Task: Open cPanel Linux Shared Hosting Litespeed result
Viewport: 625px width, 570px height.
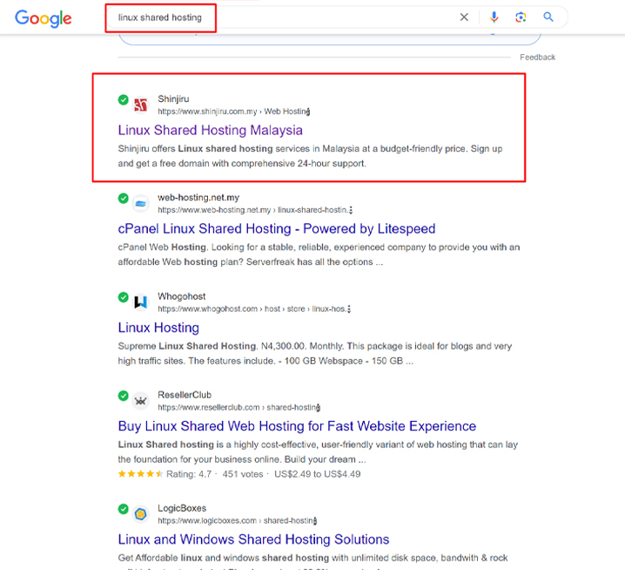Action: pos(277,228)
